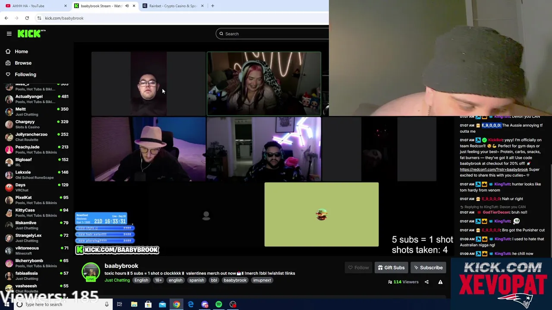Open a new browser tab with plus

point(213,6)
